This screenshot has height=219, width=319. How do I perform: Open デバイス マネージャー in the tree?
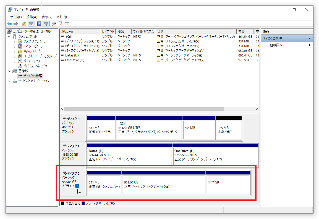(x=36, y=66)
